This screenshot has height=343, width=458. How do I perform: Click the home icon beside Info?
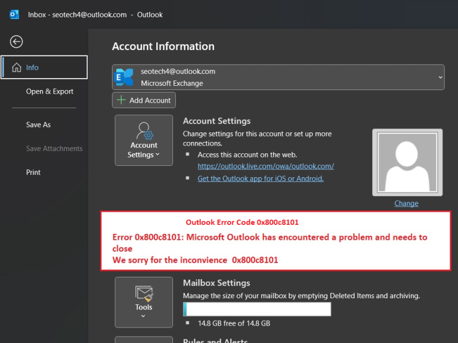(17, 67)
